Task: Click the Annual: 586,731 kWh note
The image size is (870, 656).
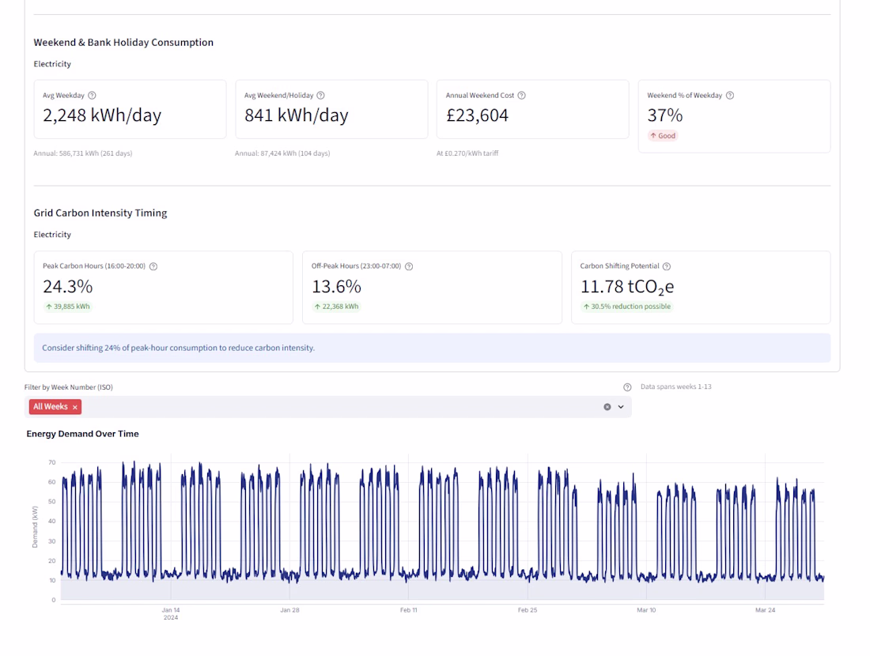Action: (83, 153)
